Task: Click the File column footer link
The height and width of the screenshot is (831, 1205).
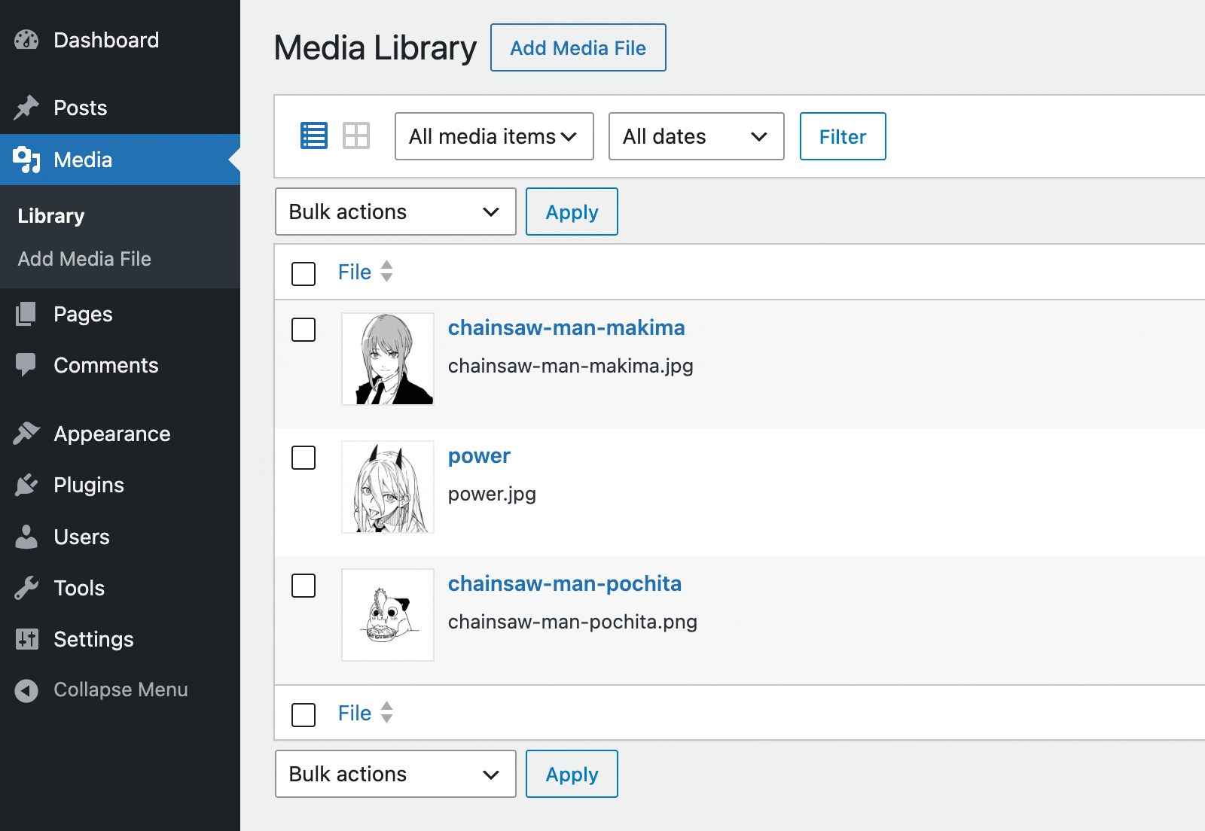Action: coord(355,713)
